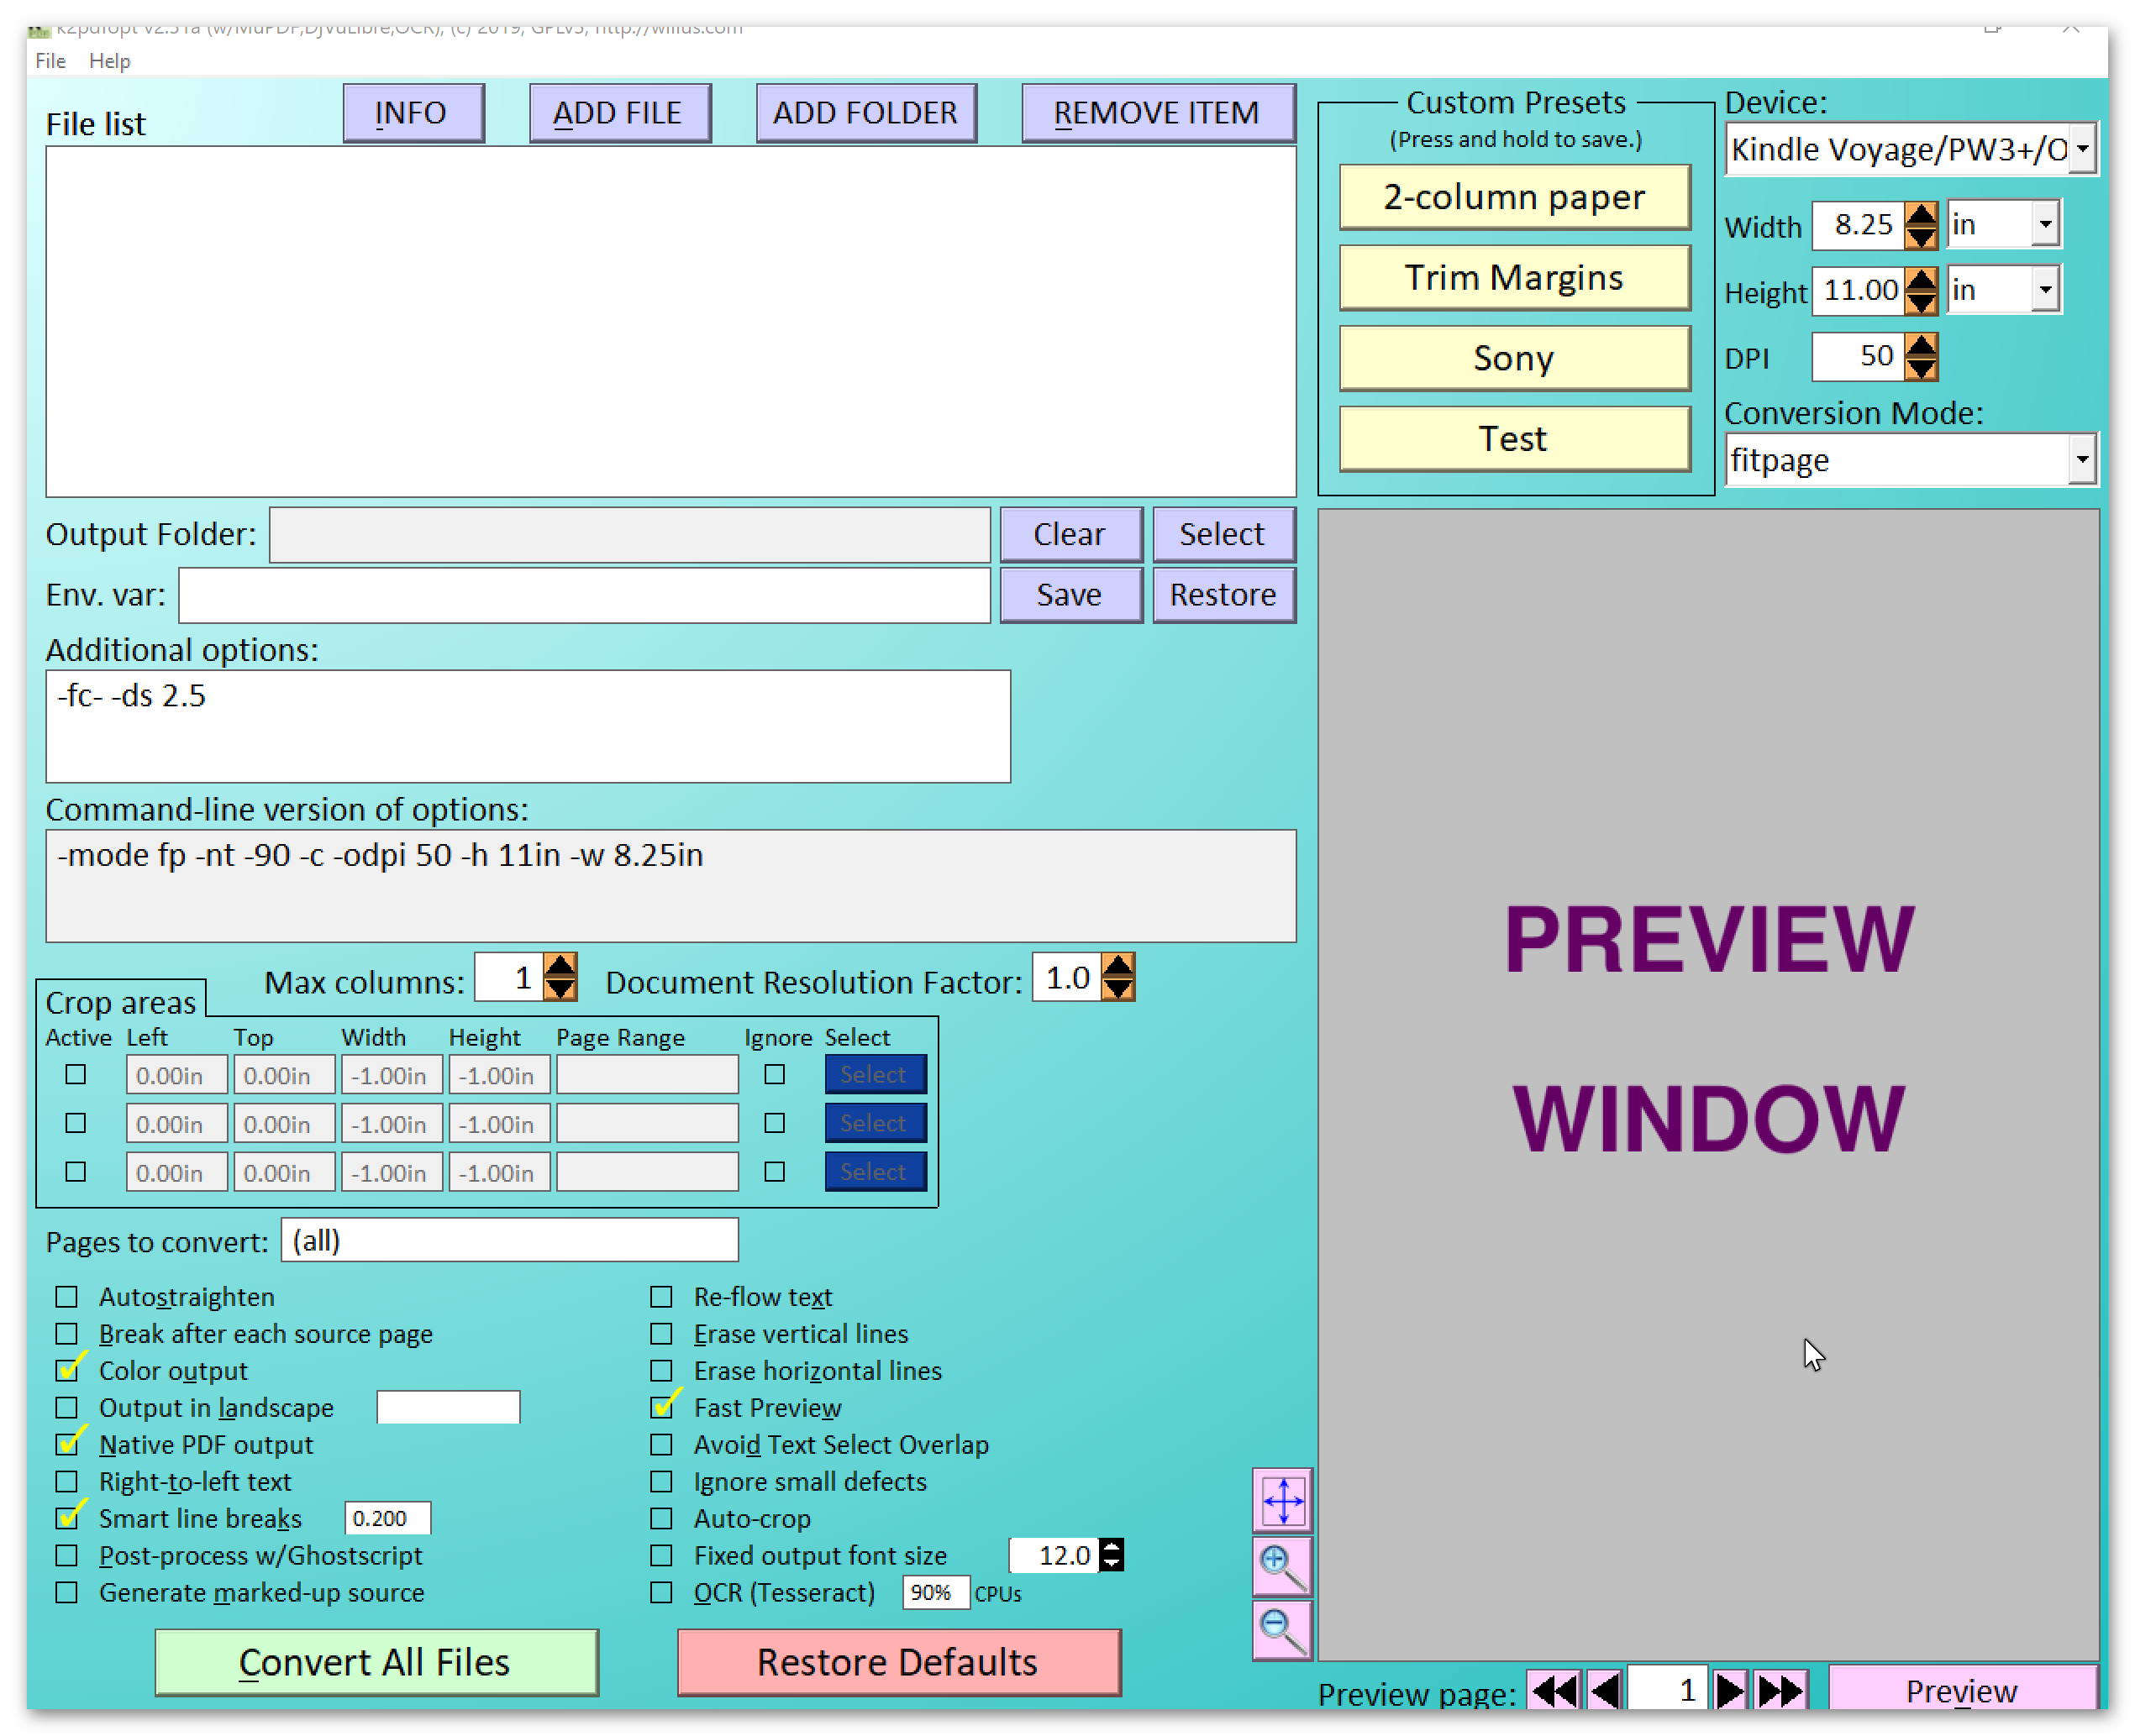The height and width of the screenshot is (1736, 2135).
Task: Enable the Autostraighten checkbox
Action: [x=67, y=1297]
